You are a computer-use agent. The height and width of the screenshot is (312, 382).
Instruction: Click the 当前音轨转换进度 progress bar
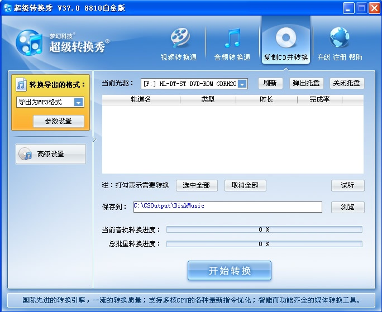264,229
